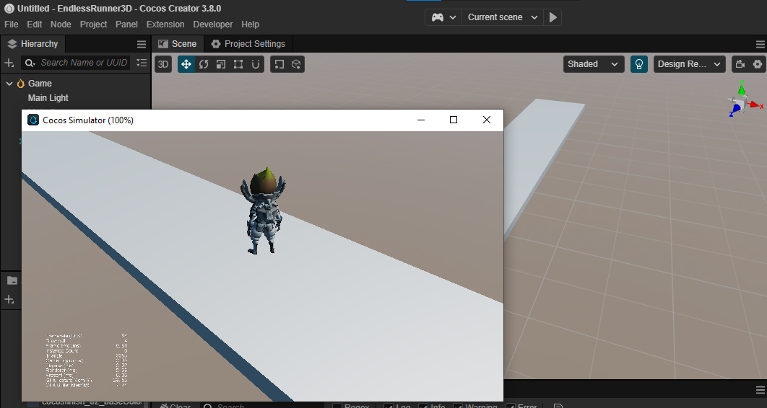Click the character in Cocos Simulator
The image size is (767, 408).
pyautogui.click(x=264, y=210)
